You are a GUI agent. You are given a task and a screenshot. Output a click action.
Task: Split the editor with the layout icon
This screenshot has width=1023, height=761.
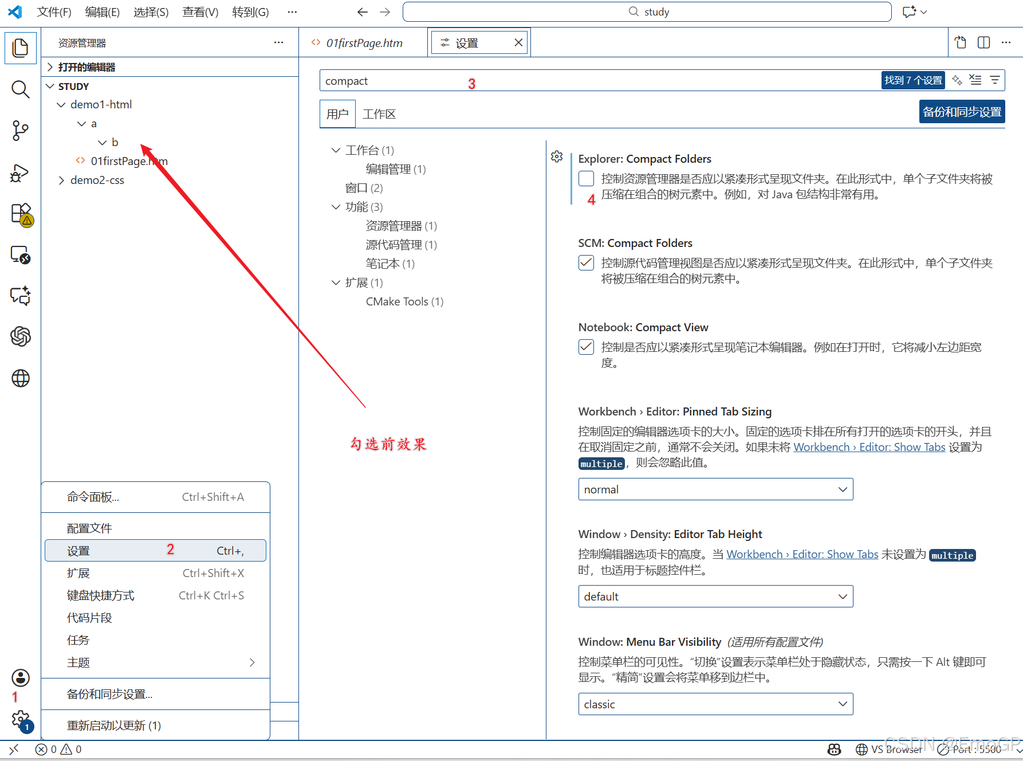click(983, 42)
